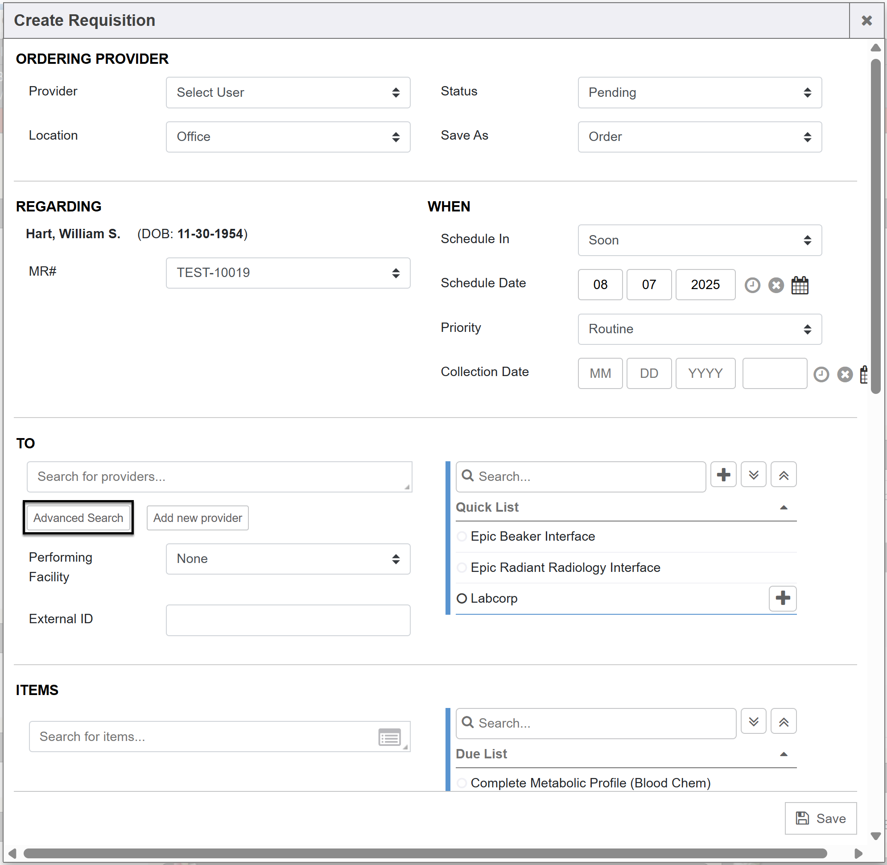Clear Collection Date with X icon
The height and width of the screenshot is (865, 887).
[844, 374]
